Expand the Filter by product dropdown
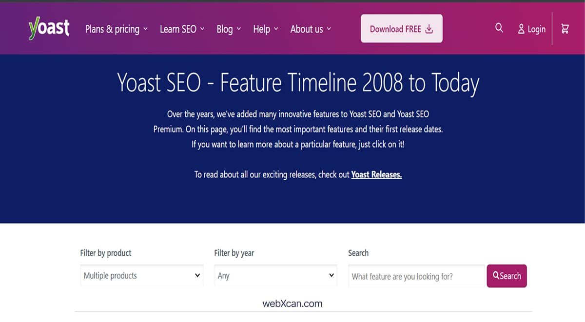The image size is (585, 322). point(141,275)
